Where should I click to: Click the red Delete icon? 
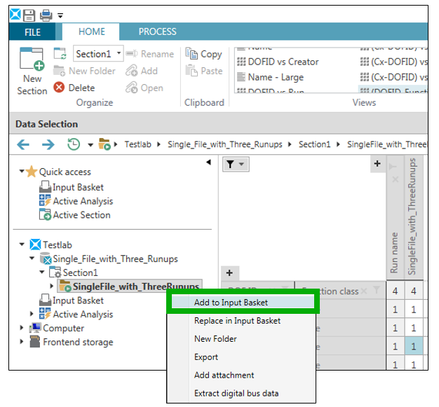59,88
